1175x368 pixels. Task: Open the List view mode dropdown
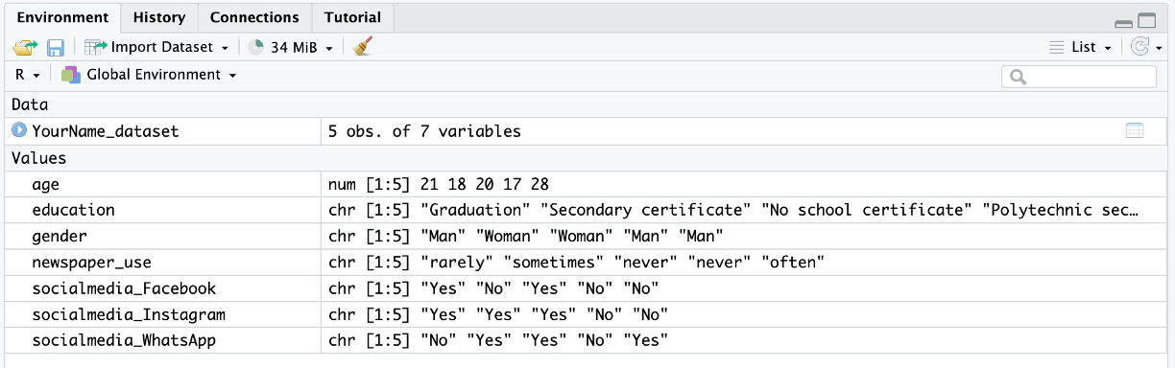tap(1080, 47)
